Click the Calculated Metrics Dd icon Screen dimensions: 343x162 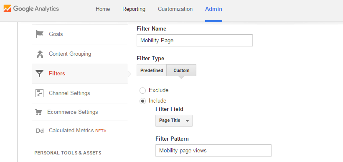point(40,131)
